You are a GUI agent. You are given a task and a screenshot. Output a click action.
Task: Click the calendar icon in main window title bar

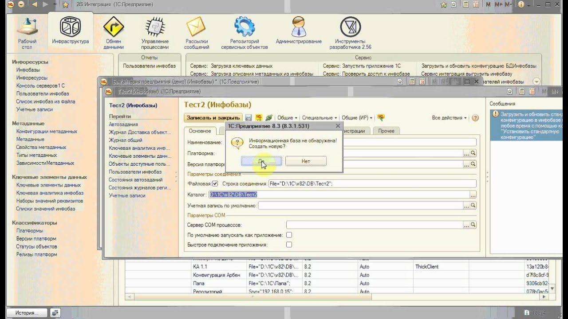coord(476,4)
